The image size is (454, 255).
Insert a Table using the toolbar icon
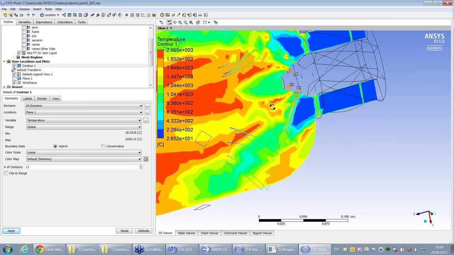[138, 15]
